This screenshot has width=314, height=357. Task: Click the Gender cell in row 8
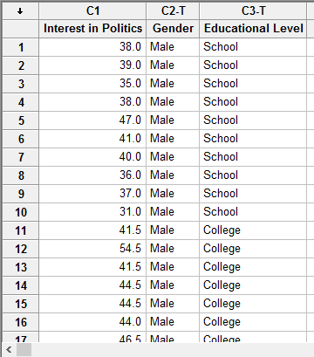[x=173, y=175]
